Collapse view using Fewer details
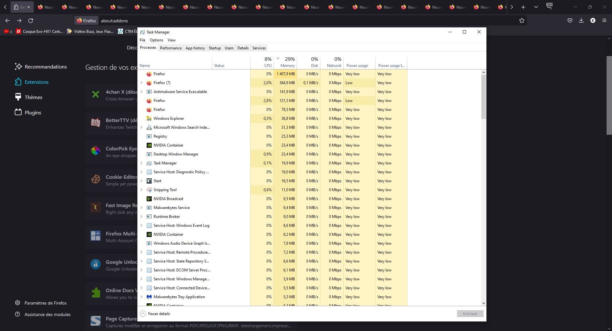 pyautogui.click(x=155, y=314)
